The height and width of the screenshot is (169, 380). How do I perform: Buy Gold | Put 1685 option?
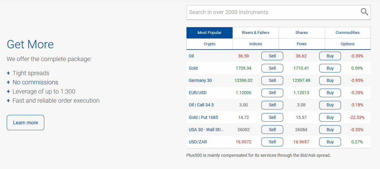330,117
